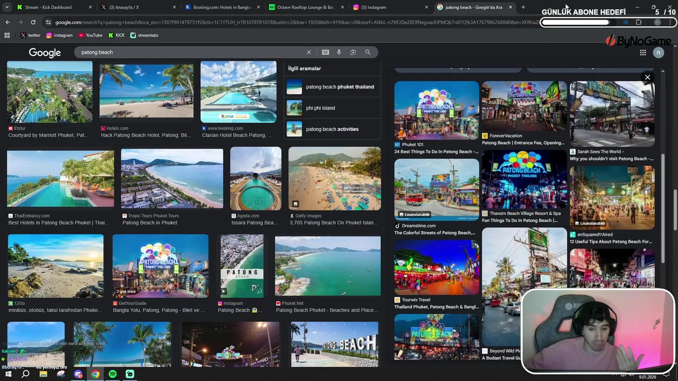678x381 pixels.
Task: Clear the search box with the X icon
Action: click(x=309, y=52)
